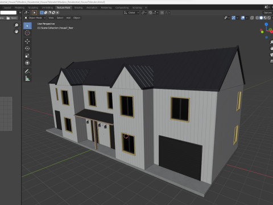Screen dimensions: 273x205
Task: Add a new workspace tab
Action: click(x=146, y=7)
